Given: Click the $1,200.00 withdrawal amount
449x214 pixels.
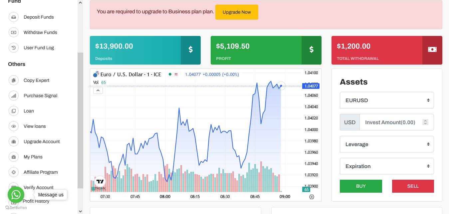Looking at the screenshot, I should (x=353, y=46).
